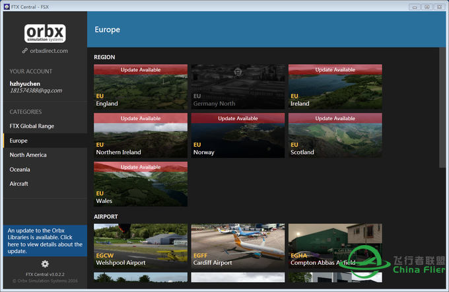Open the EU Germany North region tile
The height and width of the screenshot is (292, 449).
tap(238, 87)
